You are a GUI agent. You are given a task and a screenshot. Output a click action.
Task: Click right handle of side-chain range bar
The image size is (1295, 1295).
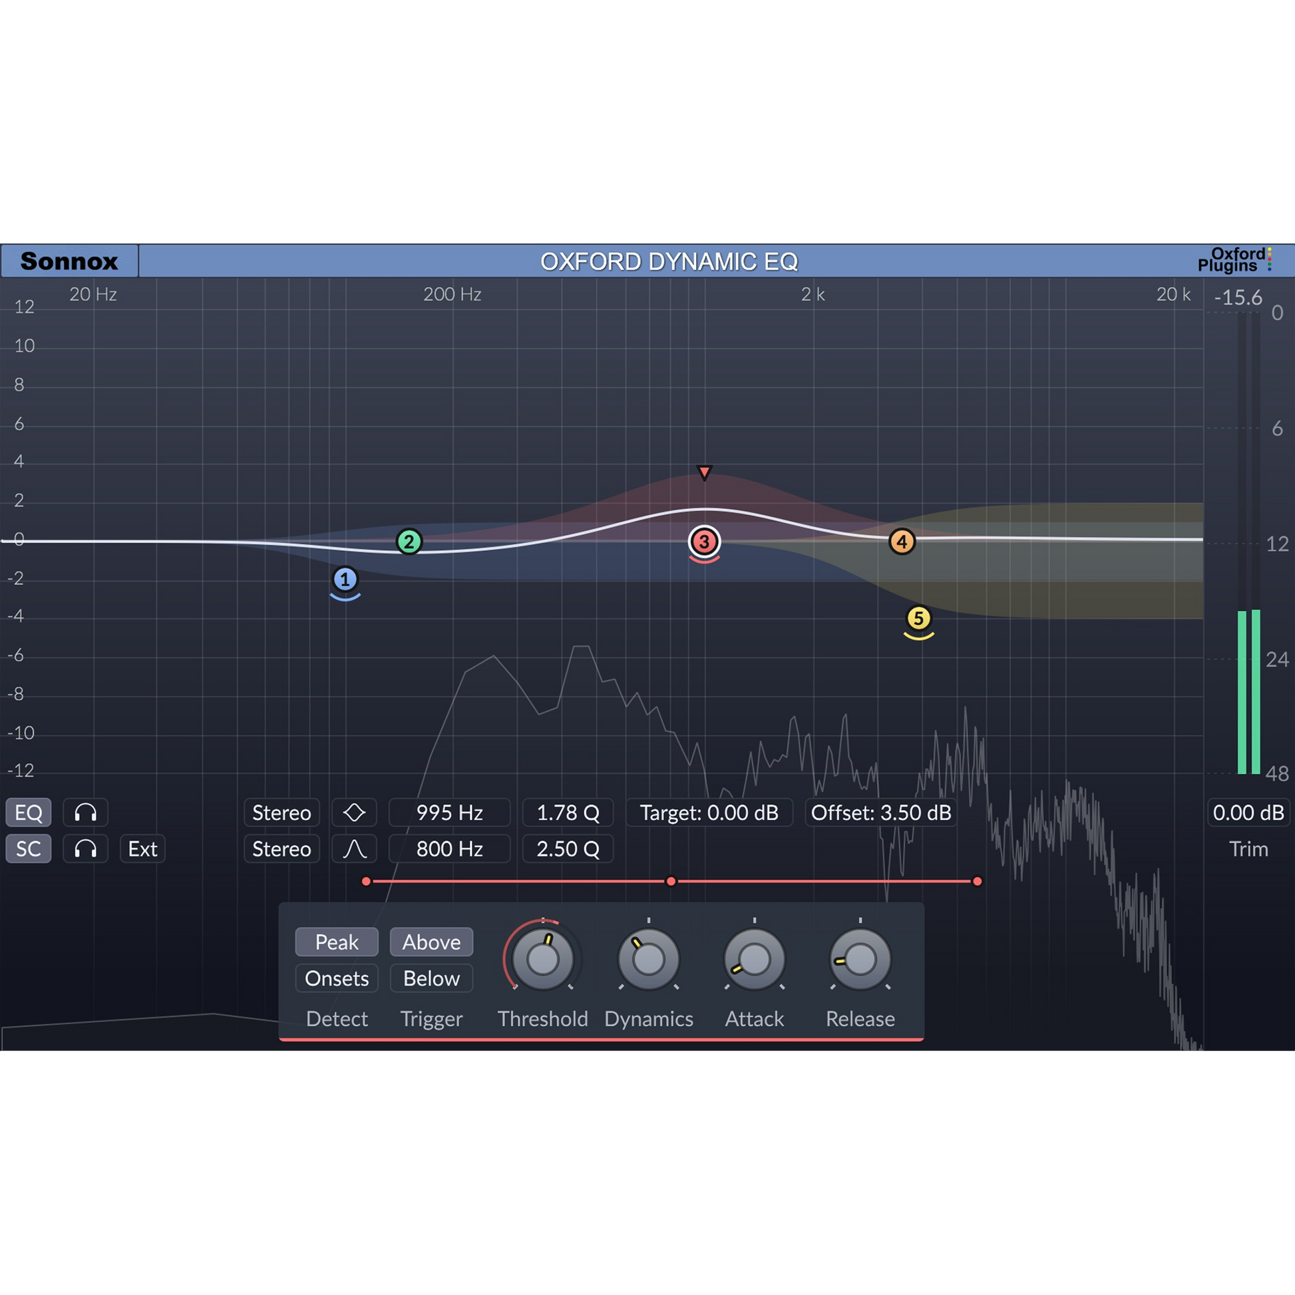click(978, 882)
